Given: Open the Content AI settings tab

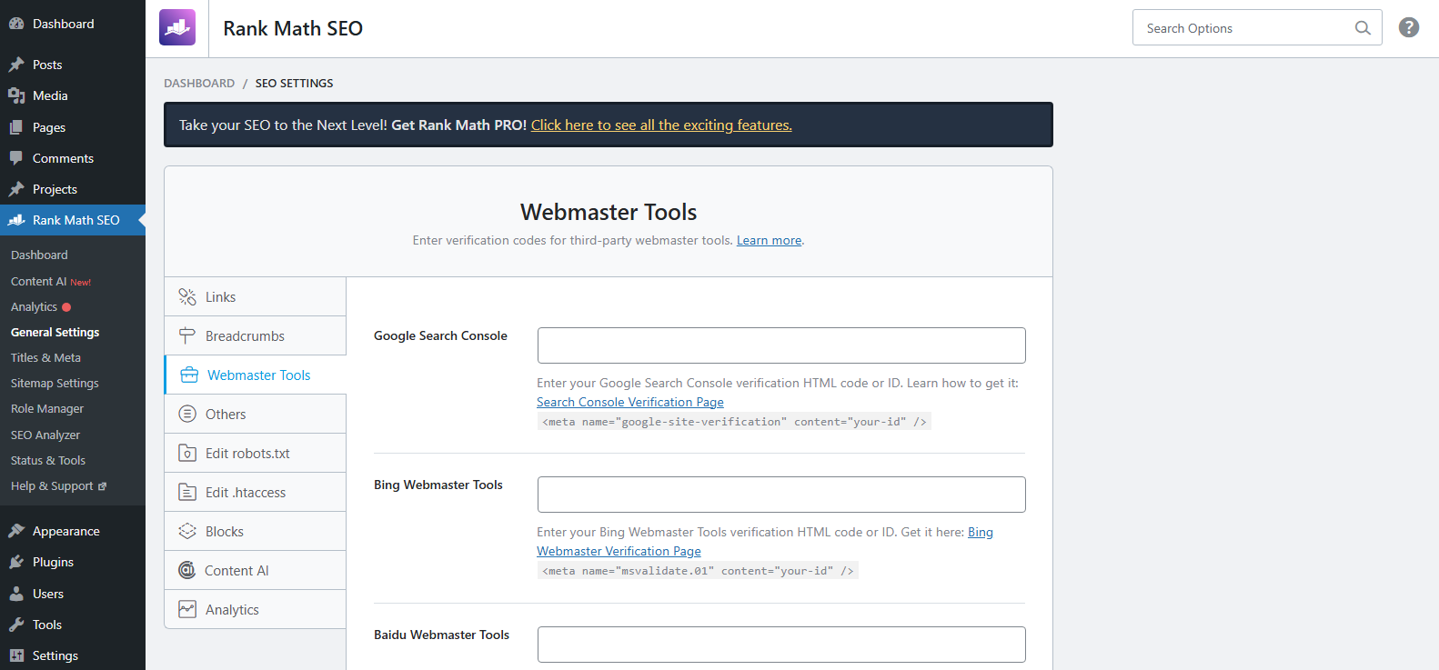Looking at the screenshot, I should (x=256, y=571).
